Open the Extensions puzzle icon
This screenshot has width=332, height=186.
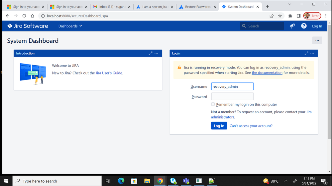click(x=290, y=16)
